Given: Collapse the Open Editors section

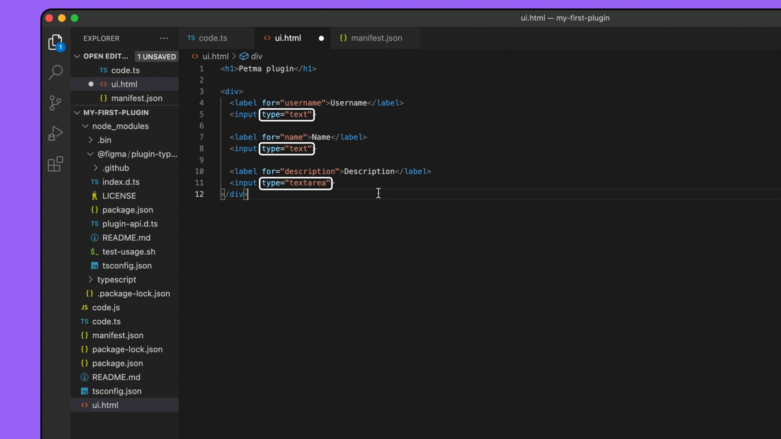Looking at the screenshot, I should 77,56.
